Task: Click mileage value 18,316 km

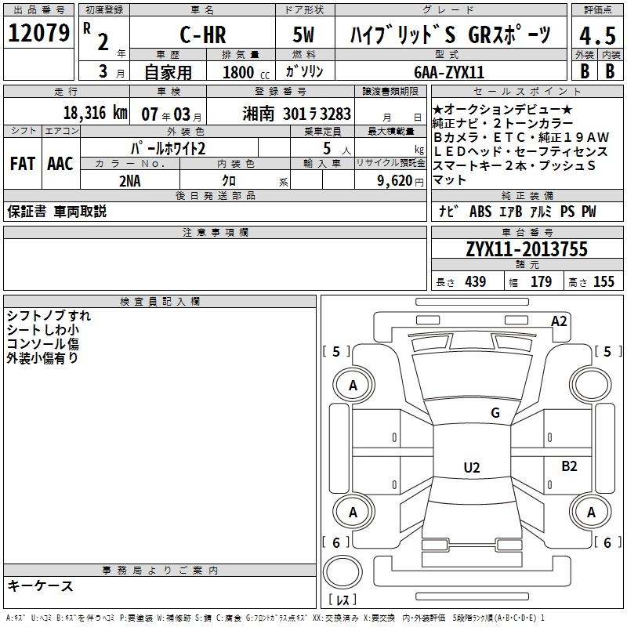Action: [x=96, y=113]
